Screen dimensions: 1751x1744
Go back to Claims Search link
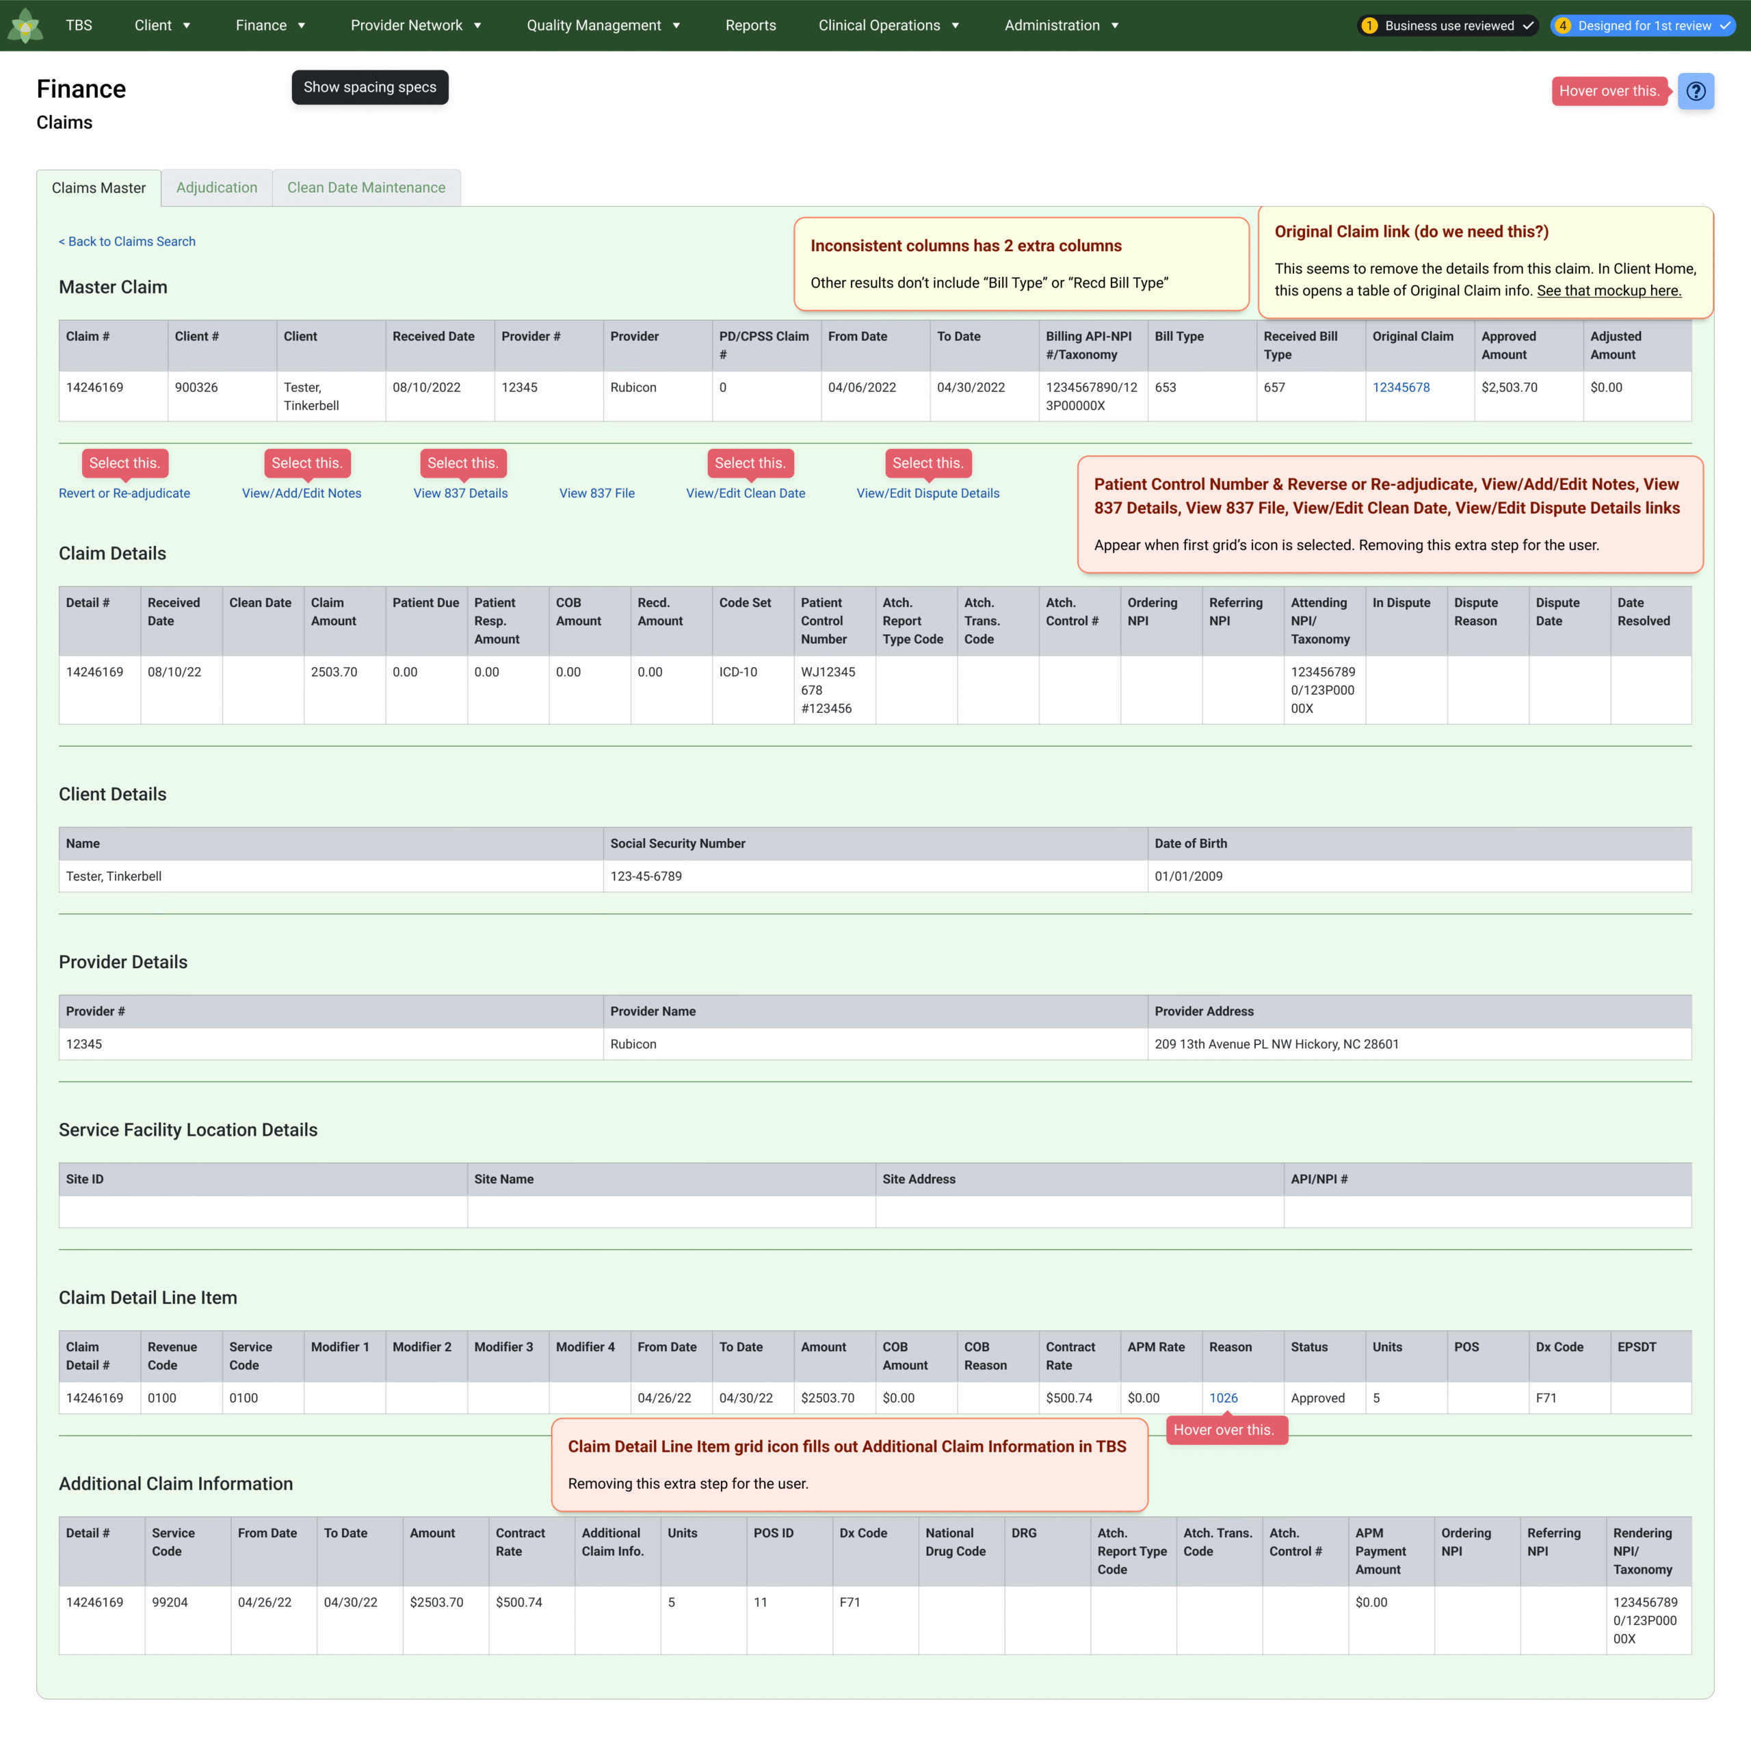pyautogui.click(x=127, y=241)
